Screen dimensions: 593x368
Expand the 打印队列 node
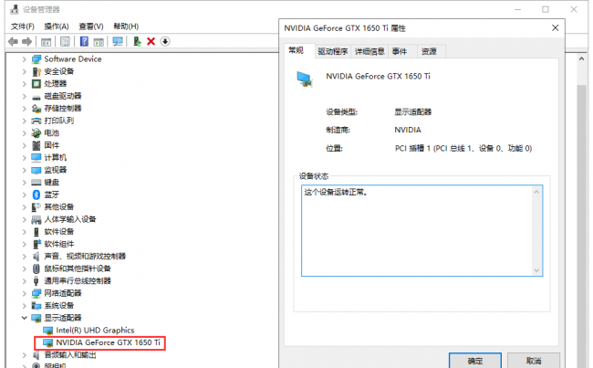tap(25, 121)
